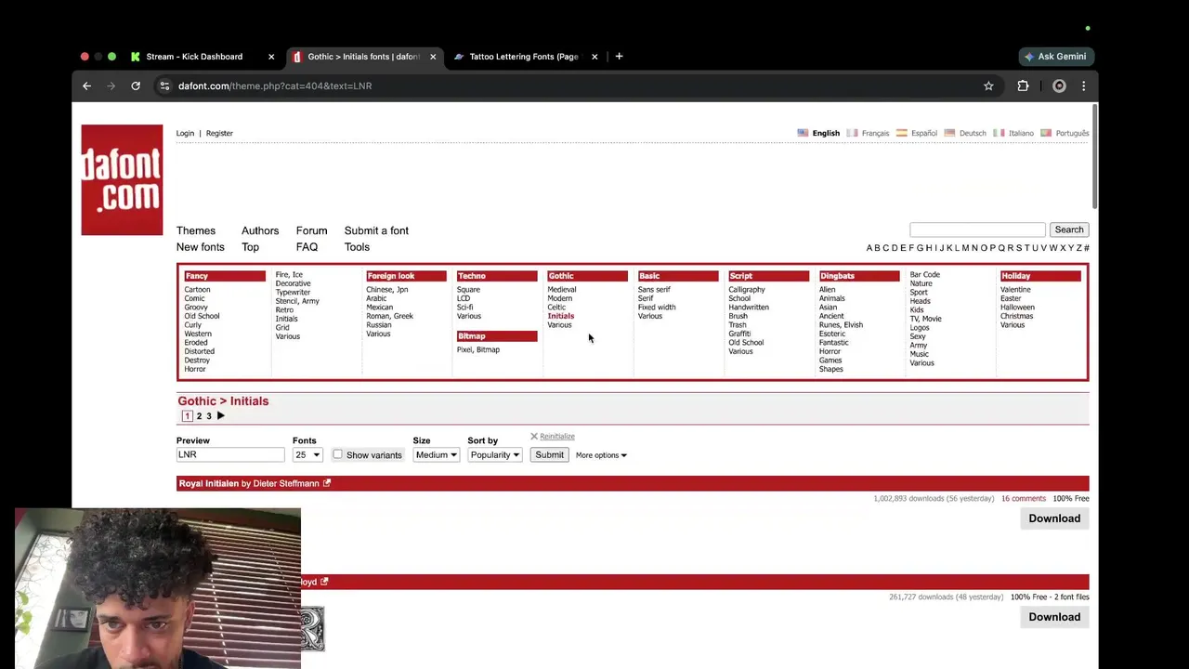Open the Dingbats category header

(x=859, y=276)
